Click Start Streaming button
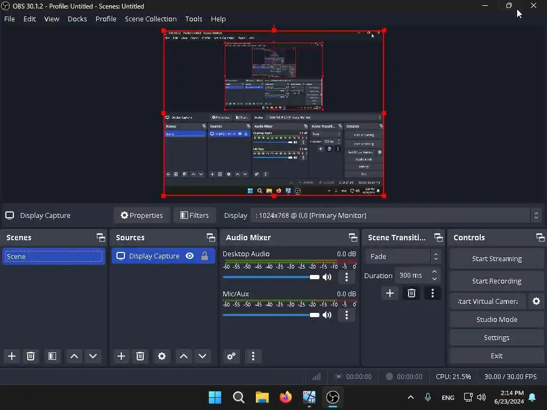This screenshot has width=547, height=410. coord(497,259)
